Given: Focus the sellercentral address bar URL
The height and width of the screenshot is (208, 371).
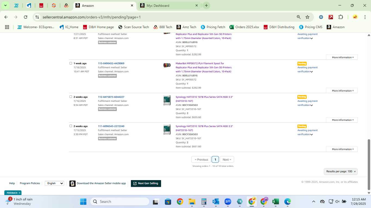Looking at the screenshot, I should 92,17.
